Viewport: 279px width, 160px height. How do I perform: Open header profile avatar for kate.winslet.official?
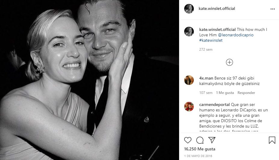pyautogui.click(x=189, y=9)
